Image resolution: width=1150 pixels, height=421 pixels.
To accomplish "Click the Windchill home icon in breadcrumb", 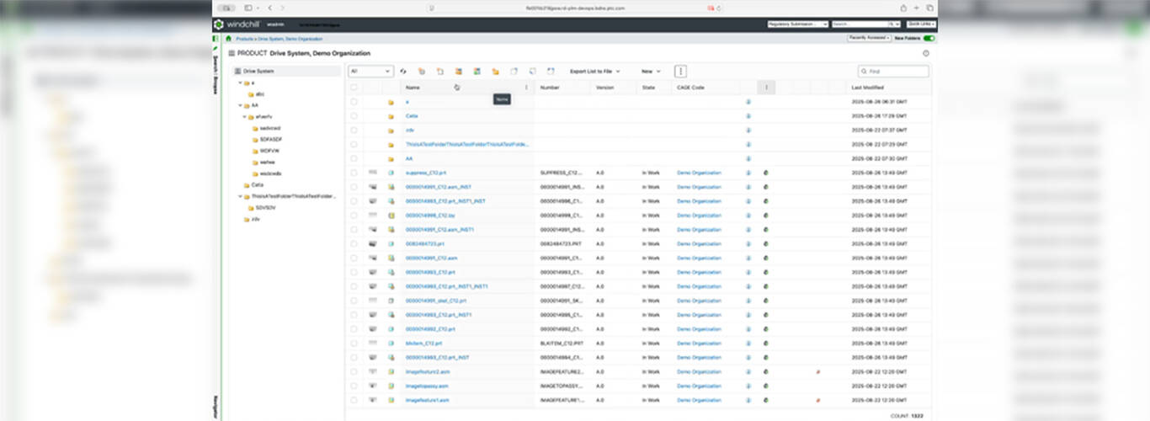I will (x=228, y=38).
